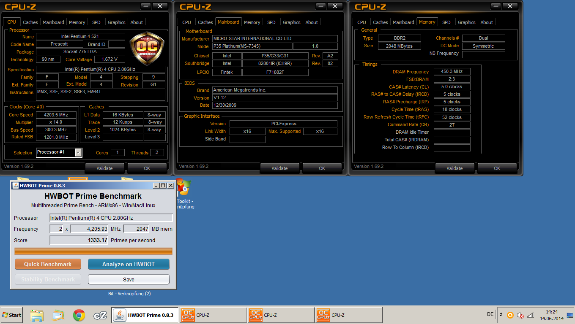Open Graphics tab in Memory CPU-Z window
The image size is (575, 324).
[467, 22]
